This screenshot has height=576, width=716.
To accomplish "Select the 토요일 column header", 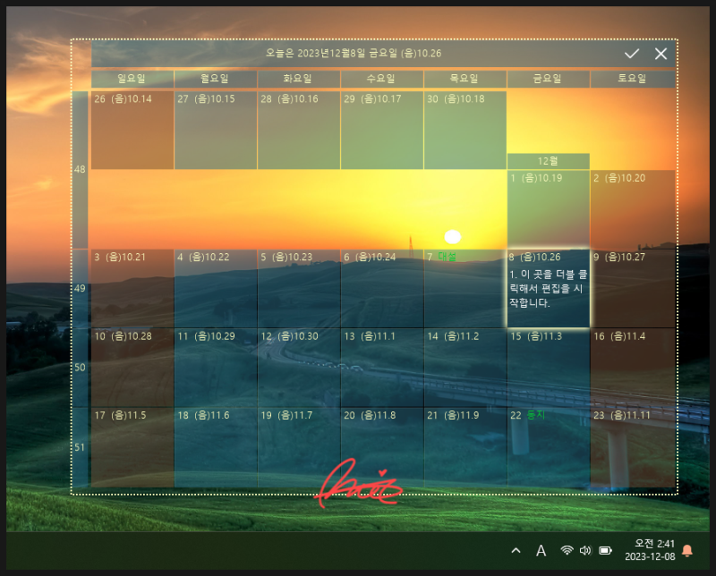I will pos(633,79).
